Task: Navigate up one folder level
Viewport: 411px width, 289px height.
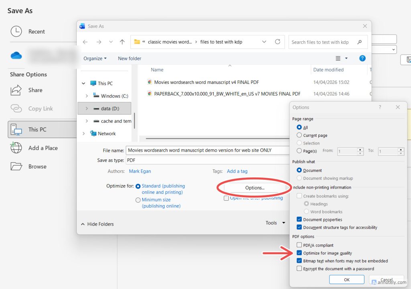Action: 122,42
